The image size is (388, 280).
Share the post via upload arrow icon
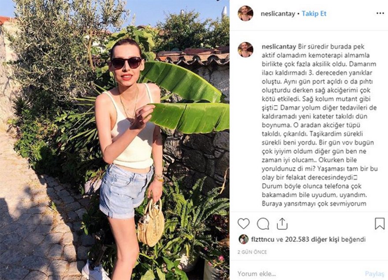click(x=282, y=224)
